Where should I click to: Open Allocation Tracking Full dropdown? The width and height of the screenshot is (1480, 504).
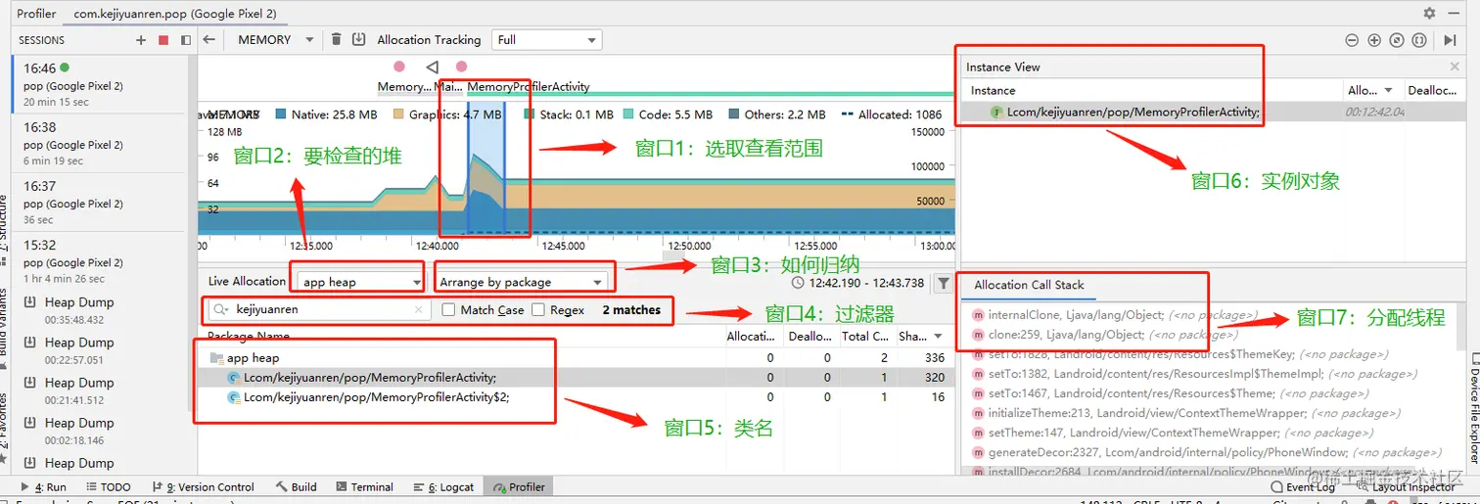[547, 40]
